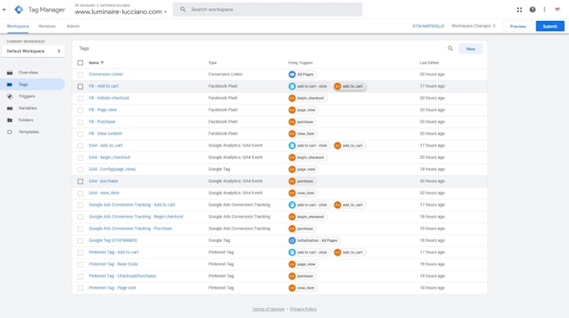Click the Submit button

coord(550,26)
